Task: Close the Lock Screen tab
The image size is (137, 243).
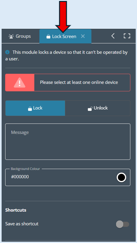Action: (83, 36)
